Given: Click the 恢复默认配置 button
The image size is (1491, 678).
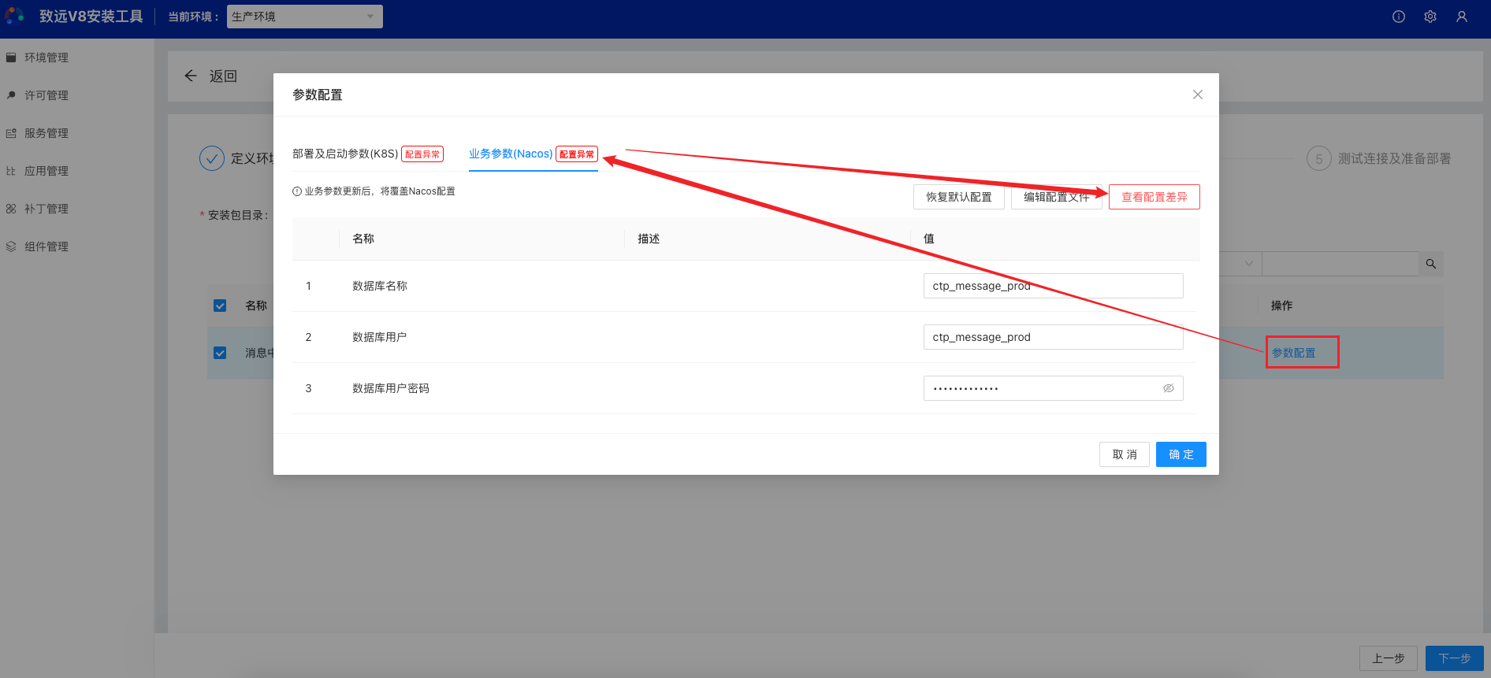Looking at the screenshot, I should click(959, 197).
